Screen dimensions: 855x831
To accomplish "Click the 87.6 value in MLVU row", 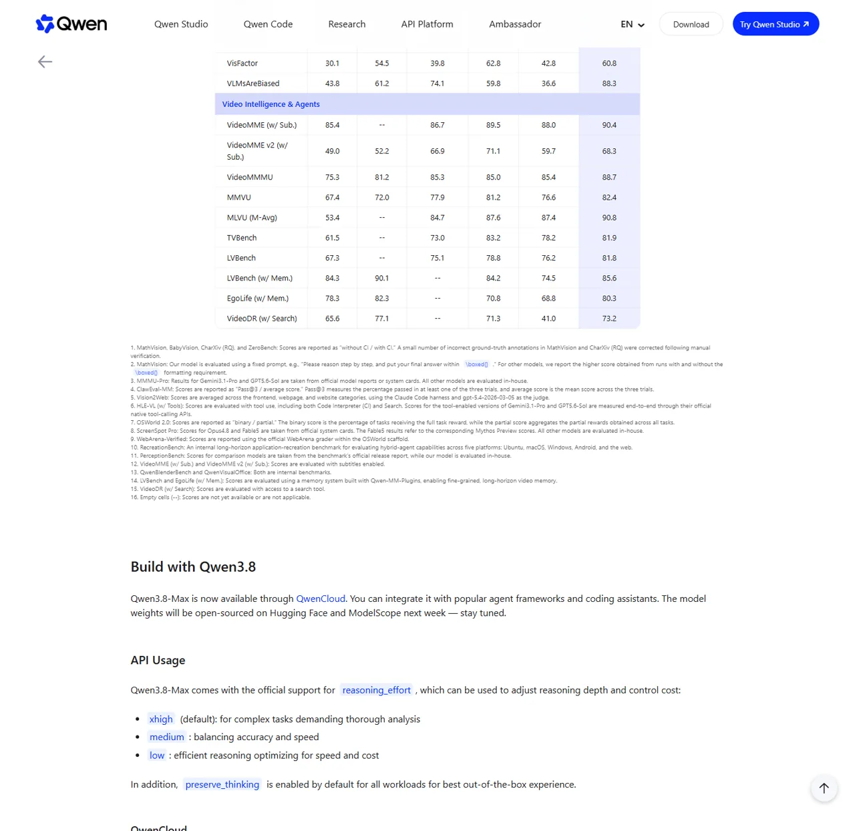I will [494, 217].
